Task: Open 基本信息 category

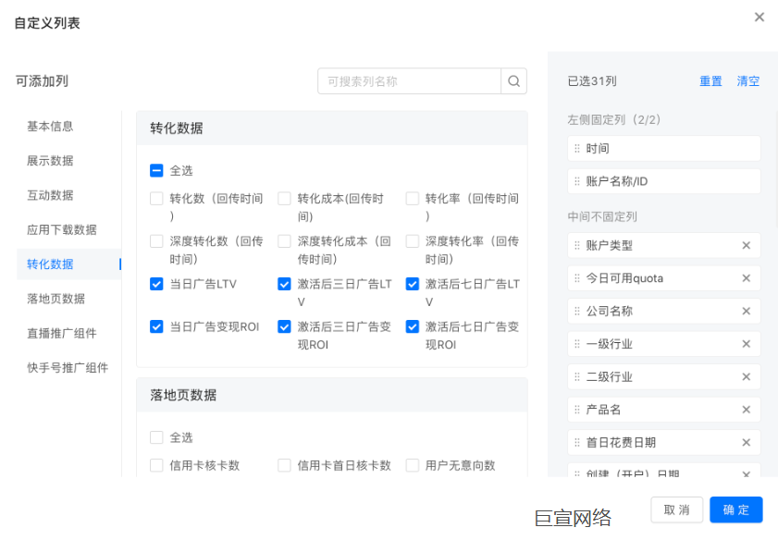Action: 50,127
